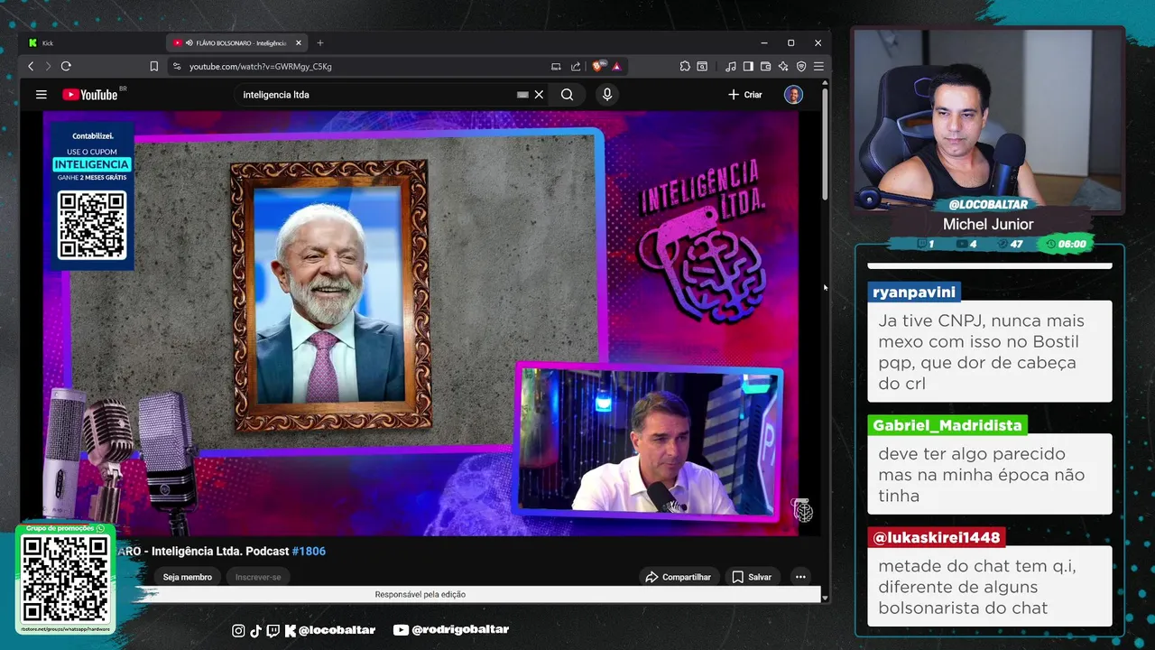Image resolution: width=1155 pixels, height=650 pixels.
Task: Click chat username @lukaskirei1448
Action: tap(937, 537)
